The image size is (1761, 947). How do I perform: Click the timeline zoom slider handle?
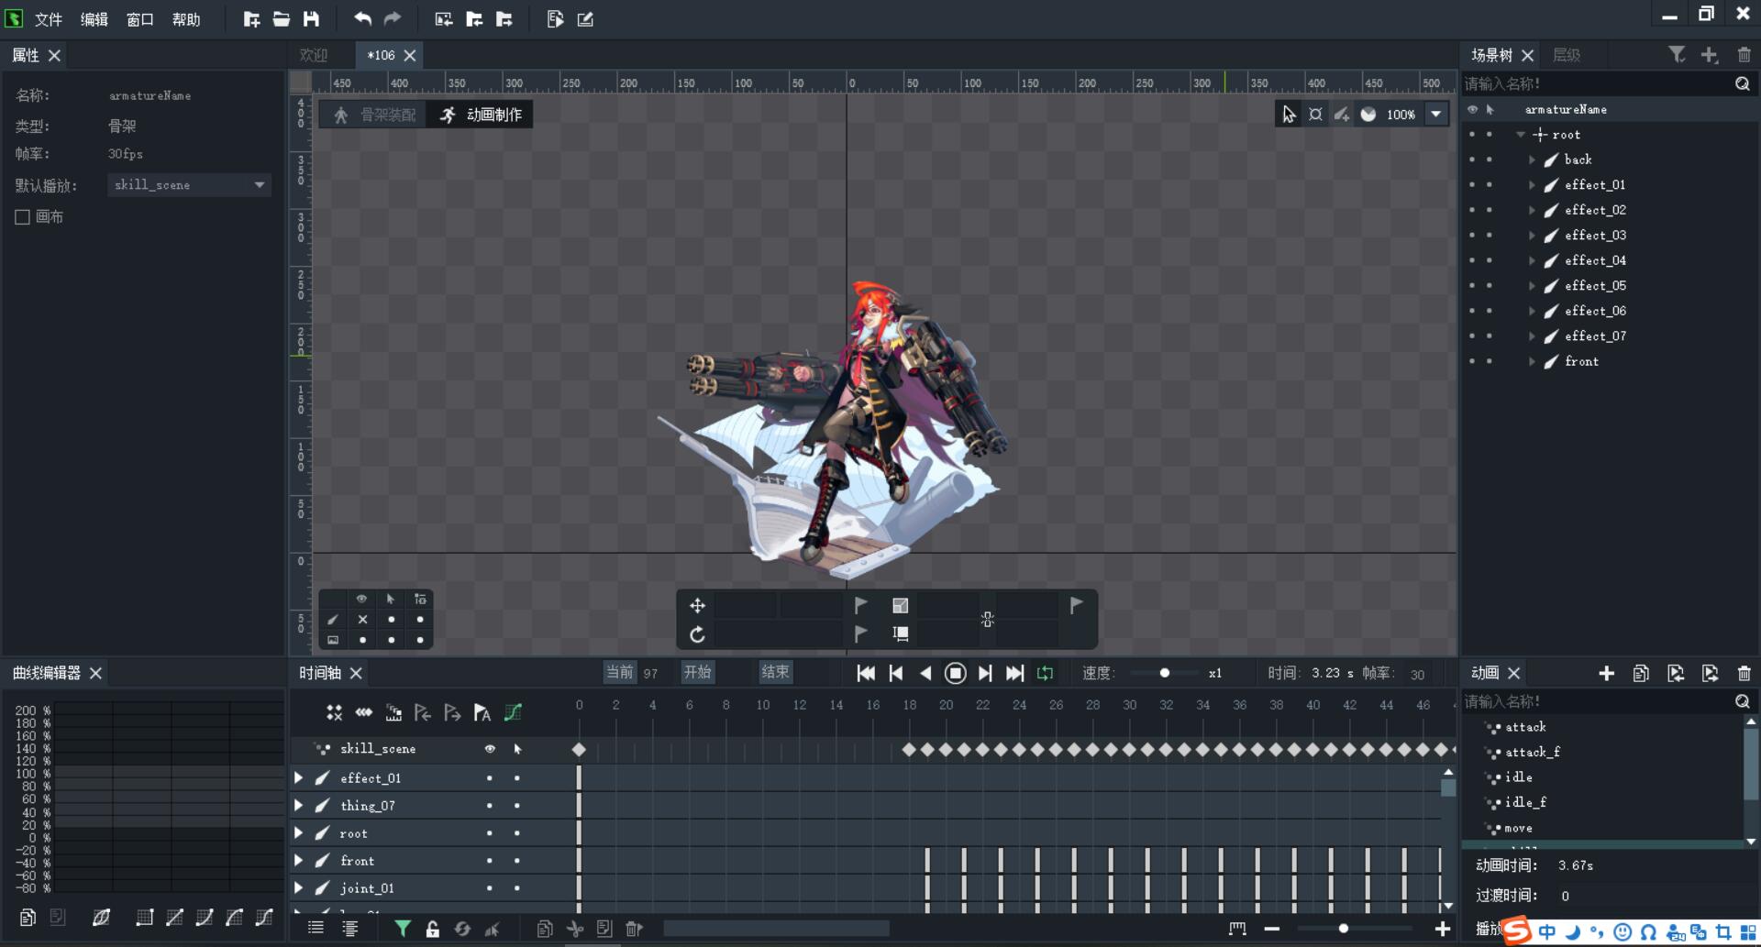(1344, 929)
